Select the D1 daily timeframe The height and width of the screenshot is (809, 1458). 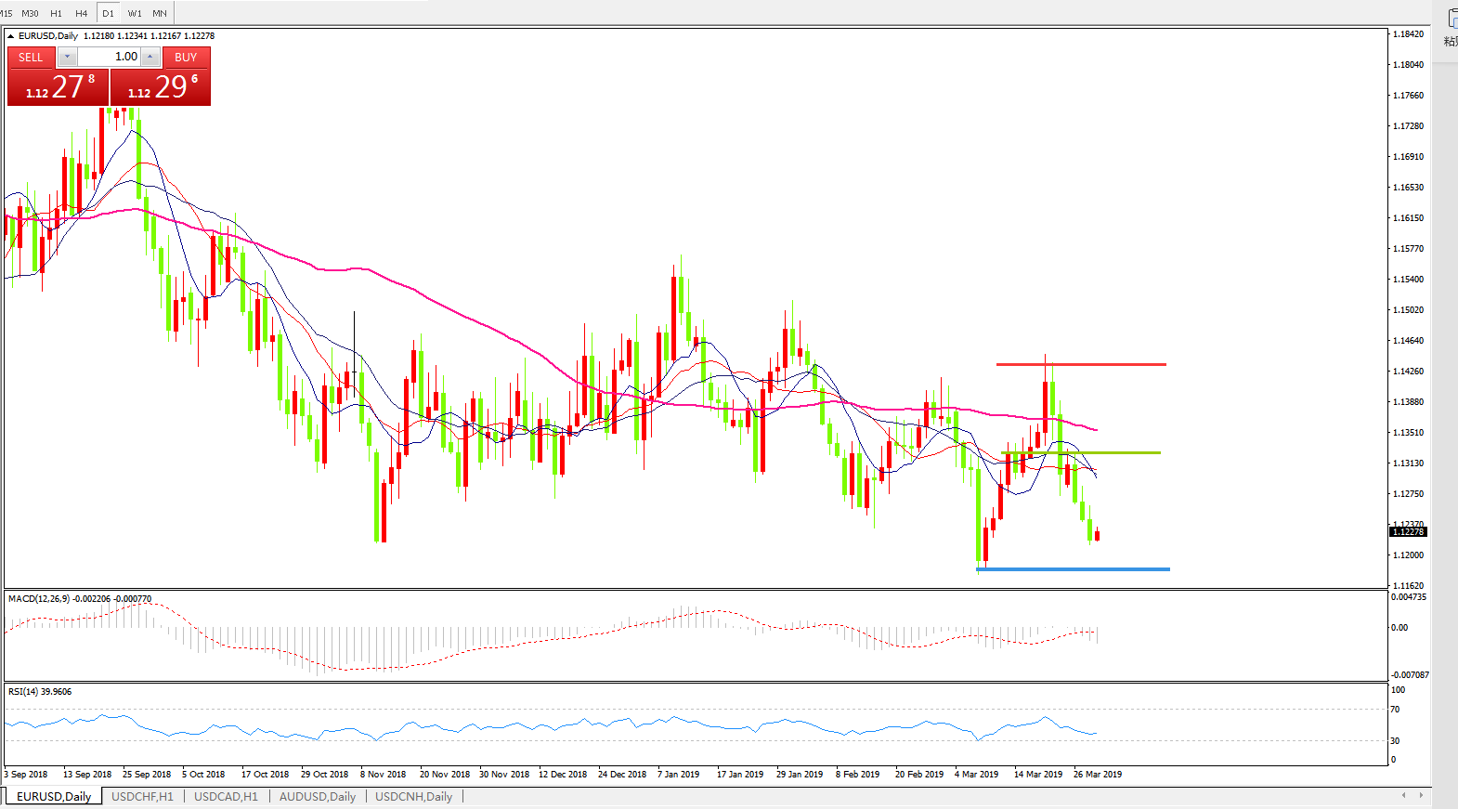click(109, 13)
